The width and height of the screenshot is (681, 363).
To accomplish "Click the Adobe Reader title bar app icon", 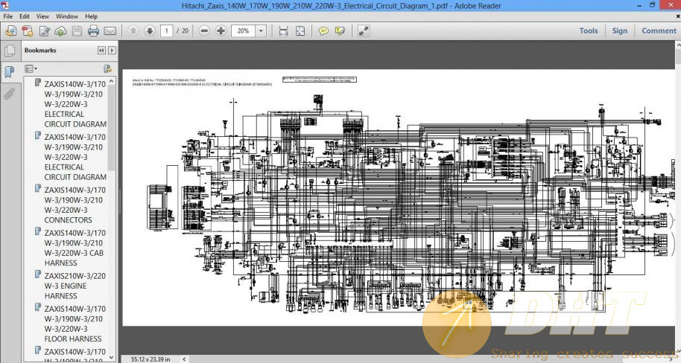I will (5, 5).
